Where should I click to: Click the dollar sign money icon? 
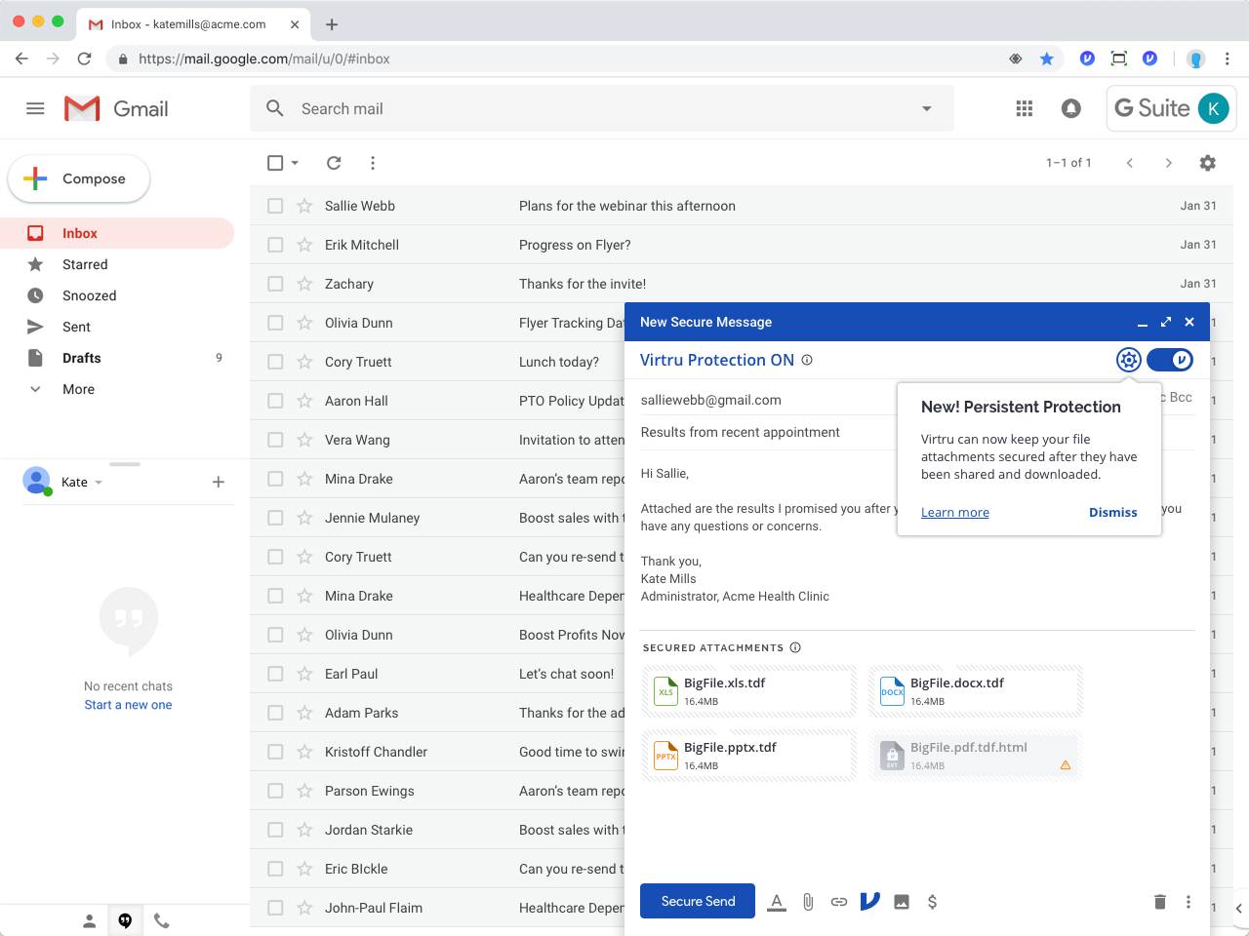pos(932,902)
